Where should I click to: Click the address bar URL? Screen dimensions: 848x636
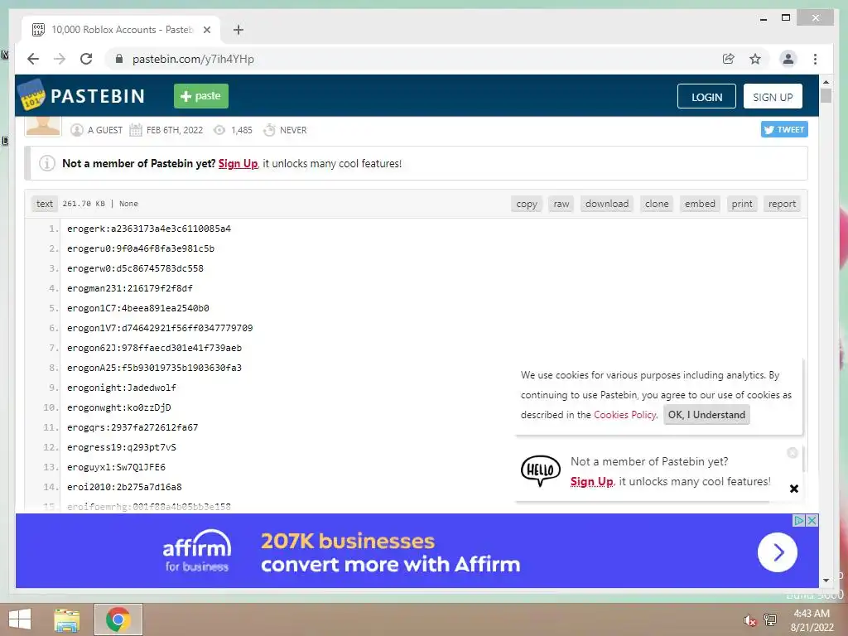tap(193, 59)
